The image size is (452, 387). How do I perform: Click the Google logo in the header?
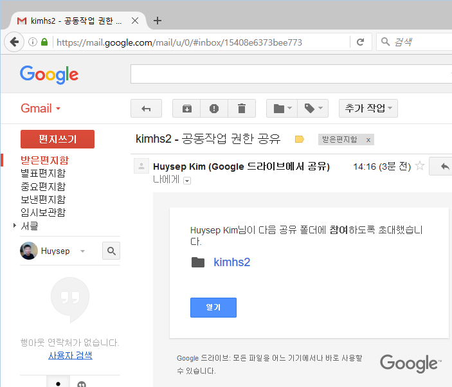point(49,75)
